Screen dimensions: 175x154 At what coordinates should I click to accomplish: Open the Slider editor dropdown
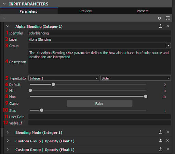pyautogui.click(x=135, y=78)
